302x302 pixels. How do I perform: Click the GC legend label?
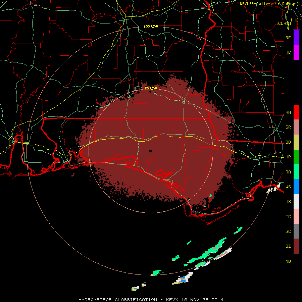(x=288, y=232)
